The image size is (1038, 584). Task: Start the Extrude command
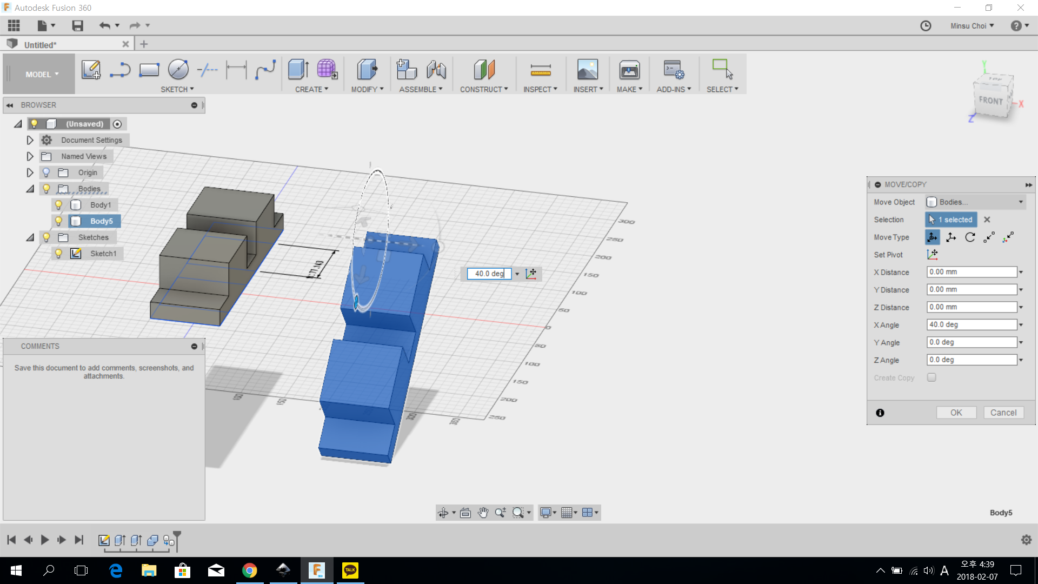click(x=298, y=70)
